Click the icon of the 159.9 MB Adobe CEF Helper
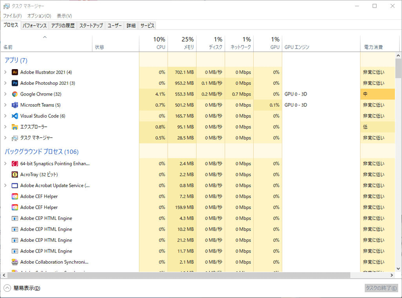Image resolution: width=402 pixels, height=298 pixels. [x=15, y=207]
